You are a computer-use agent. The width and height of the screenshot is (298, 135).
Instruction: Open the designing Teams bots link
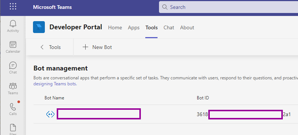tap(55, 84)
